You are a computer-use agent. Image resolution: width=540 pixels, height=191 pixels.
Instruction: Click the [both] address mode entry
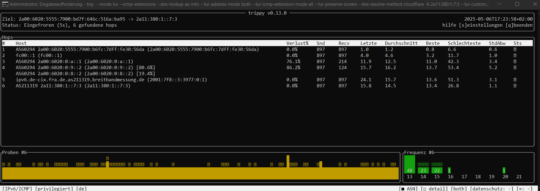(459, 189)
